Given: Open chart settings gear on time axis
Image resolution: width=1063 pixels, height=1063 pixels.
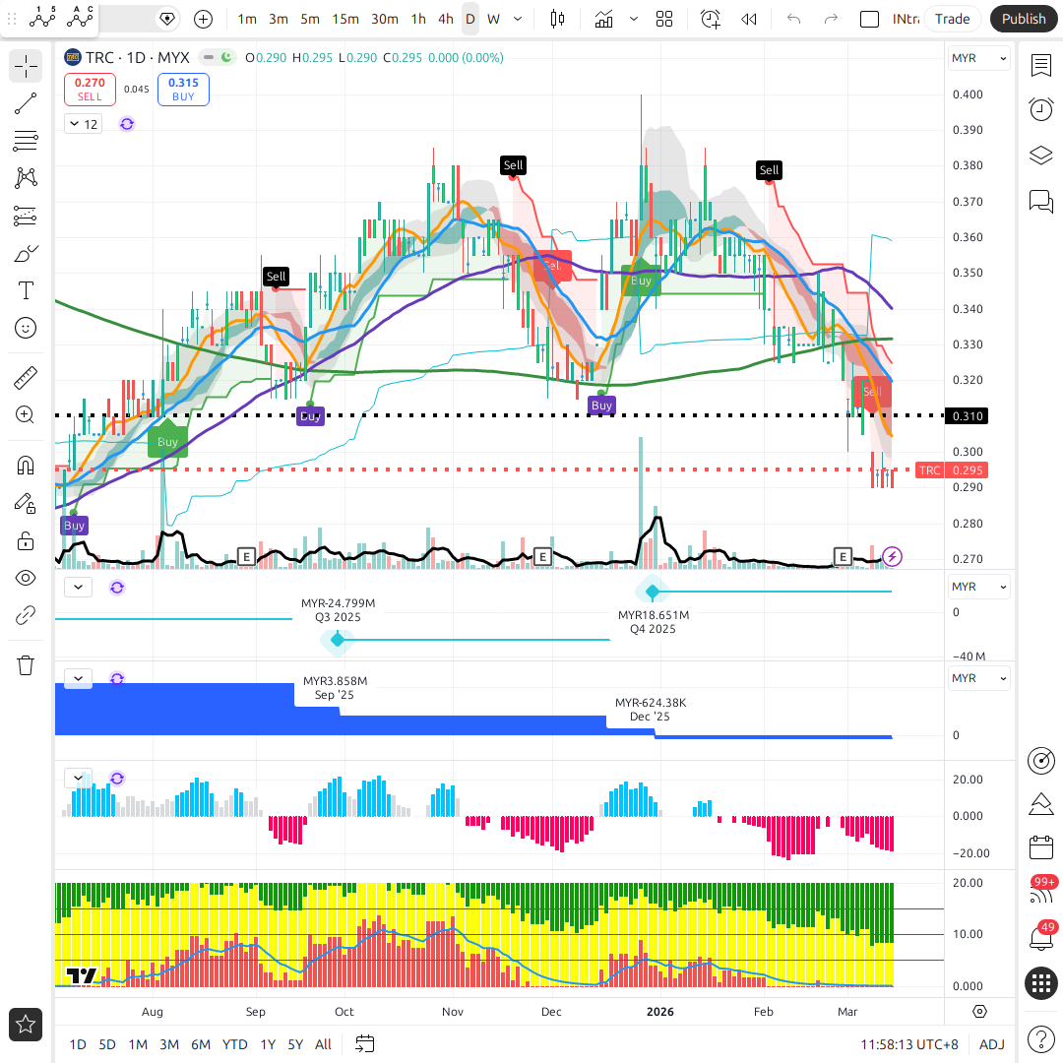Looking at the screenshot, I should click(x=979, y=1012).
